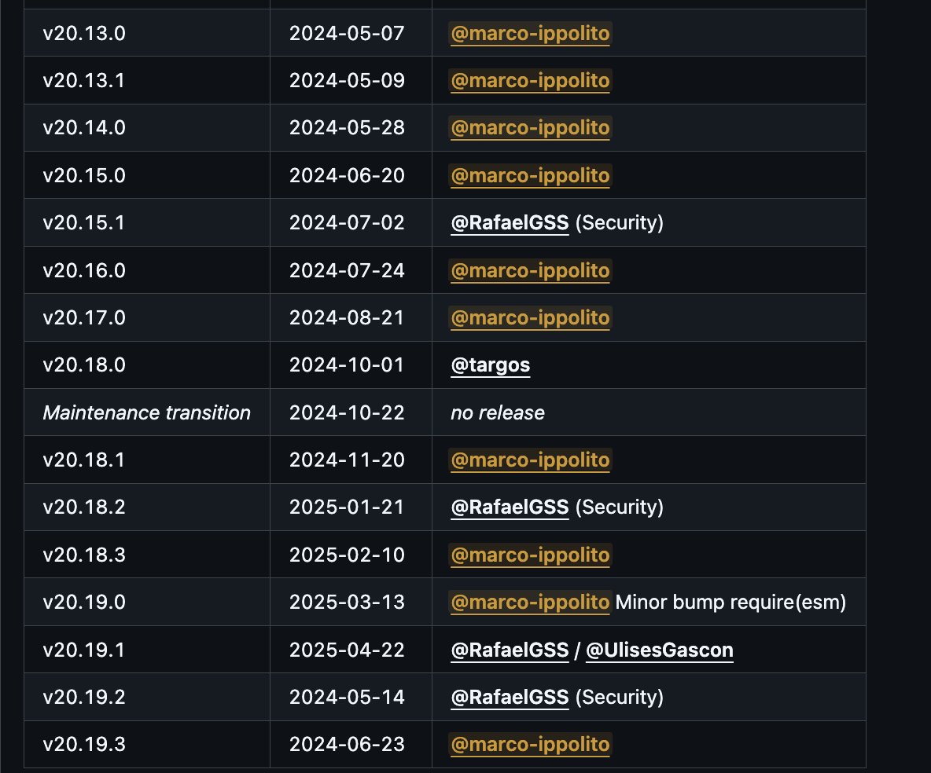931x773 pixels.
Task: Open @marco-ippolito link for v20.19.3
Action: click(x=530, y=745)
